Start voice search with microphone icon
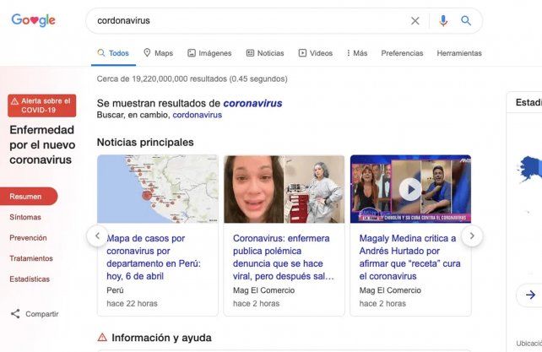 click(443, 21)
